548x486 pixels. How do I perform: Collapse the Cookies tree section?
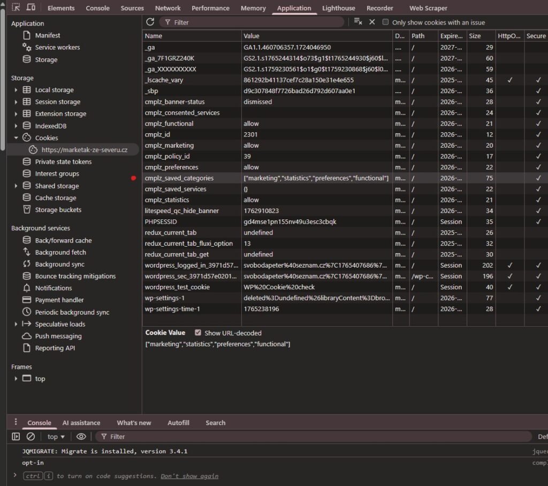coord(16,138)
